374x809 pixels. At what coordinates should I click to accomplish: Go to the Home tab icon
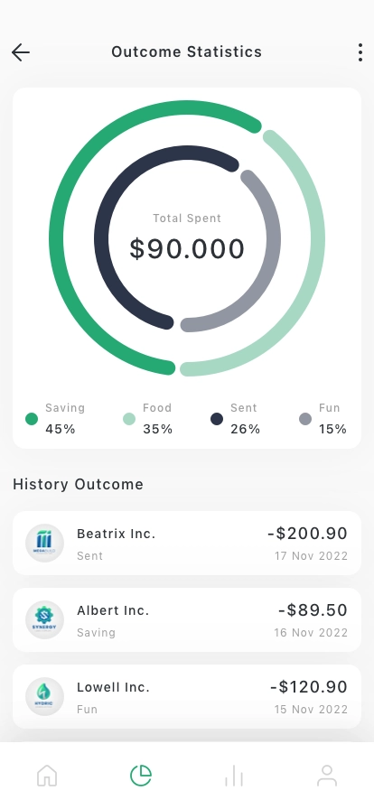[x=47, y=776]
